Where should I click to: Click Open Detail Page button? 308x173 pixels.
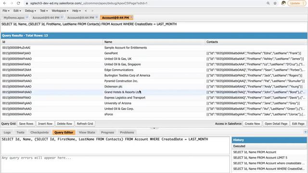(x=276, y=124)
